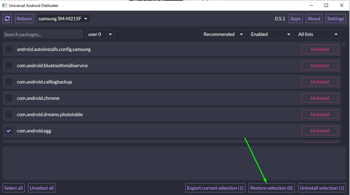Close the Universal Android Debloater window
The width and height of the screenshot is (350, 195).
coord(342,5)
